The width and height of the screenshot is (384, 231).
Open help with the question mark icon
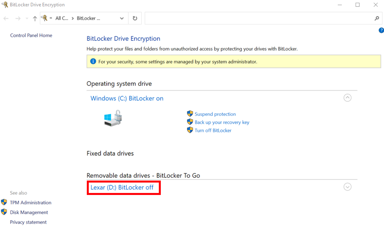(381, 30)
